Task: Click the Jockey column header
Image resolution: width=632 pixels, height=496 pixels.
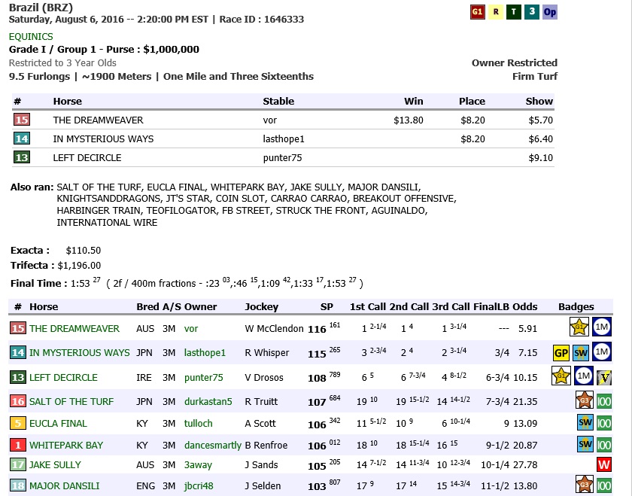Action: tap(262, 307)
